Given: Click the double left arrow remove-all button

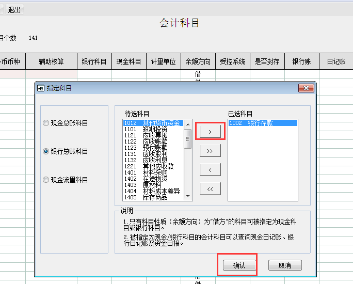Looking at the screenshot, I should (210, 189).
